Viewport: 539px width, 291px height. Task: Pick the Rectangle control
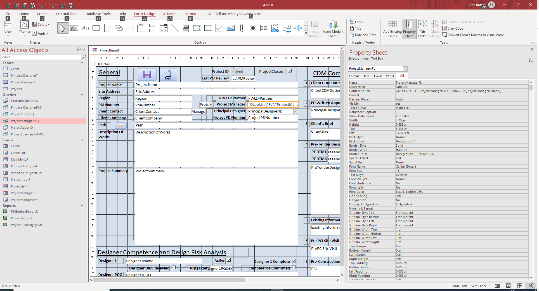click(208, 28)
